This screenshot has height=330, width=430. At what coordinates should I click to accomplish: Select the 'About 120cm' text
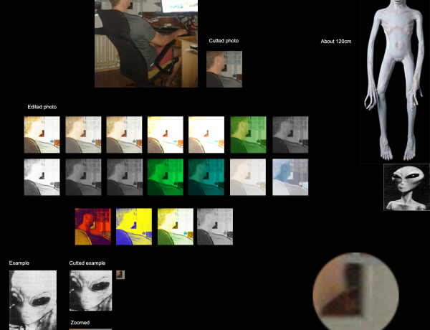tap(336, 42)
